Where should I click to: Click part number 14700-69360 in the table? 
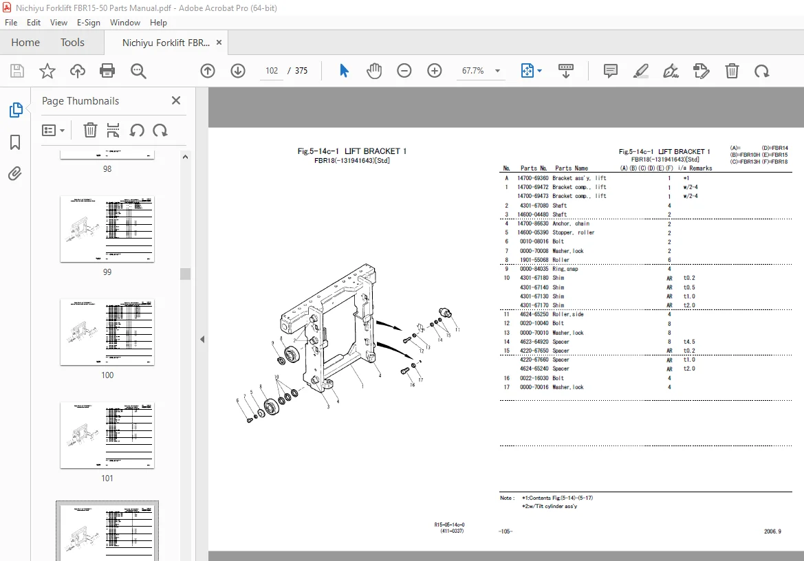pyautogui.click(x=533, y=178)
